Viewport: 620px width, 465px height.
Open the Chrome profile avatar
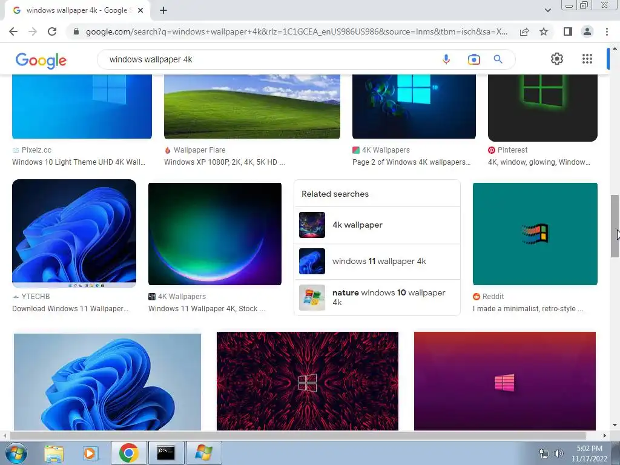click(x=587, y=31)
